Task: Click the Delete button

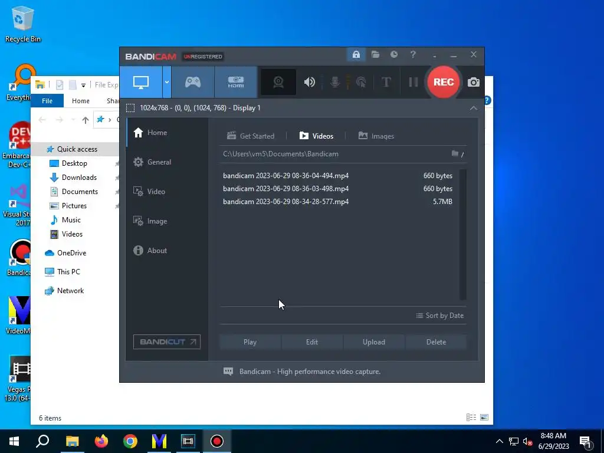Action: pyautogui.click(x=436, y=342)
